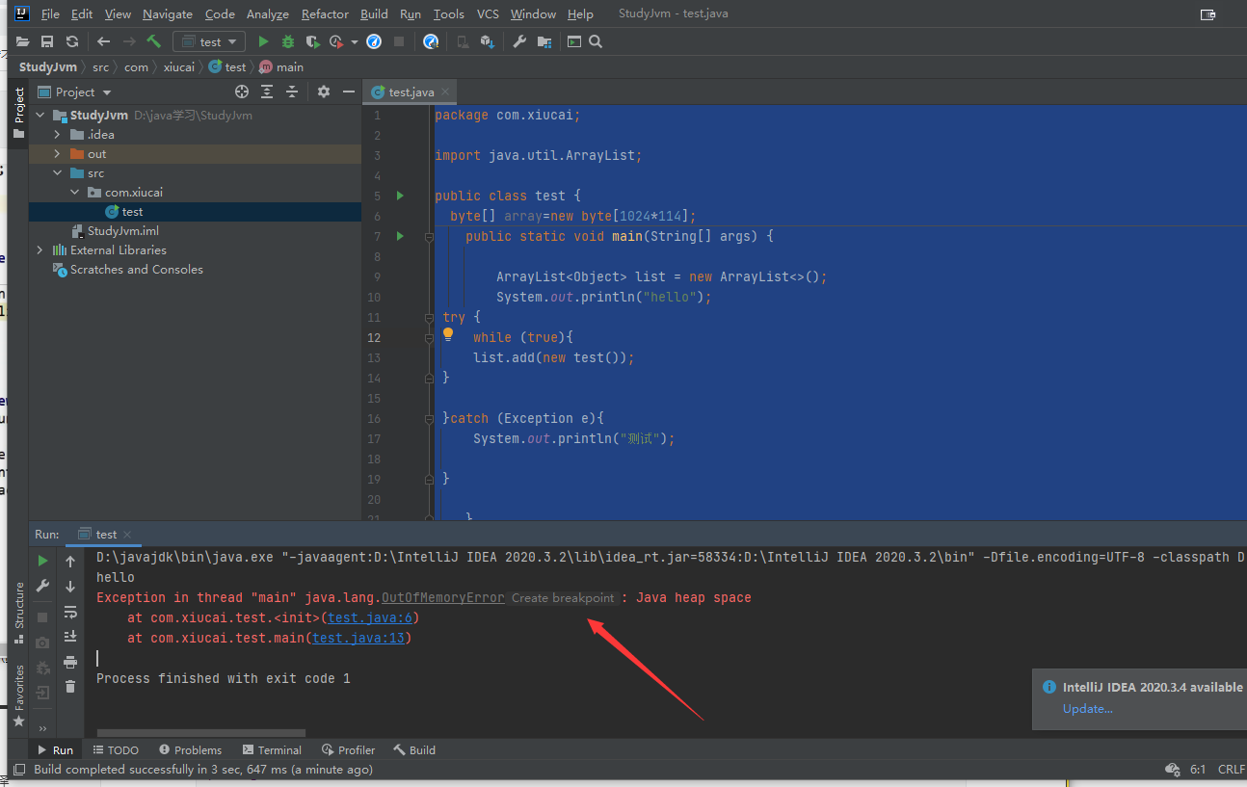
Task: Open the Project panel gear options
Action: 324,92
